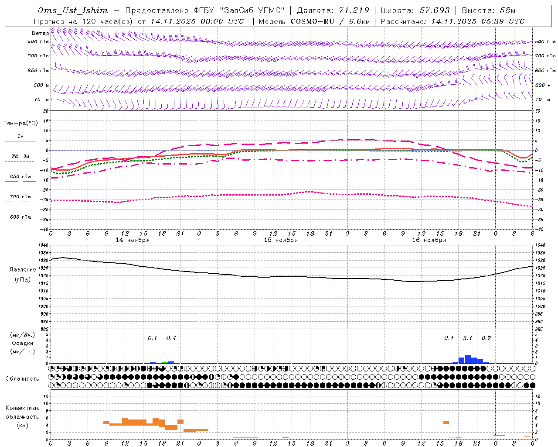The width and height of the screenshot is (558, 447).
Task: Click the tallest blue precipitation bar
Action: 468,359
